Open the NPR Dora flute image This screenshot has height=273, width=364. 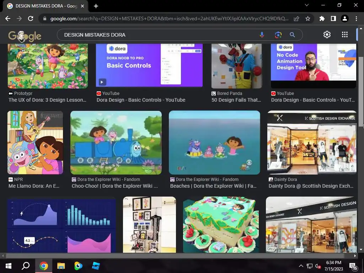[x=35, y=143]
